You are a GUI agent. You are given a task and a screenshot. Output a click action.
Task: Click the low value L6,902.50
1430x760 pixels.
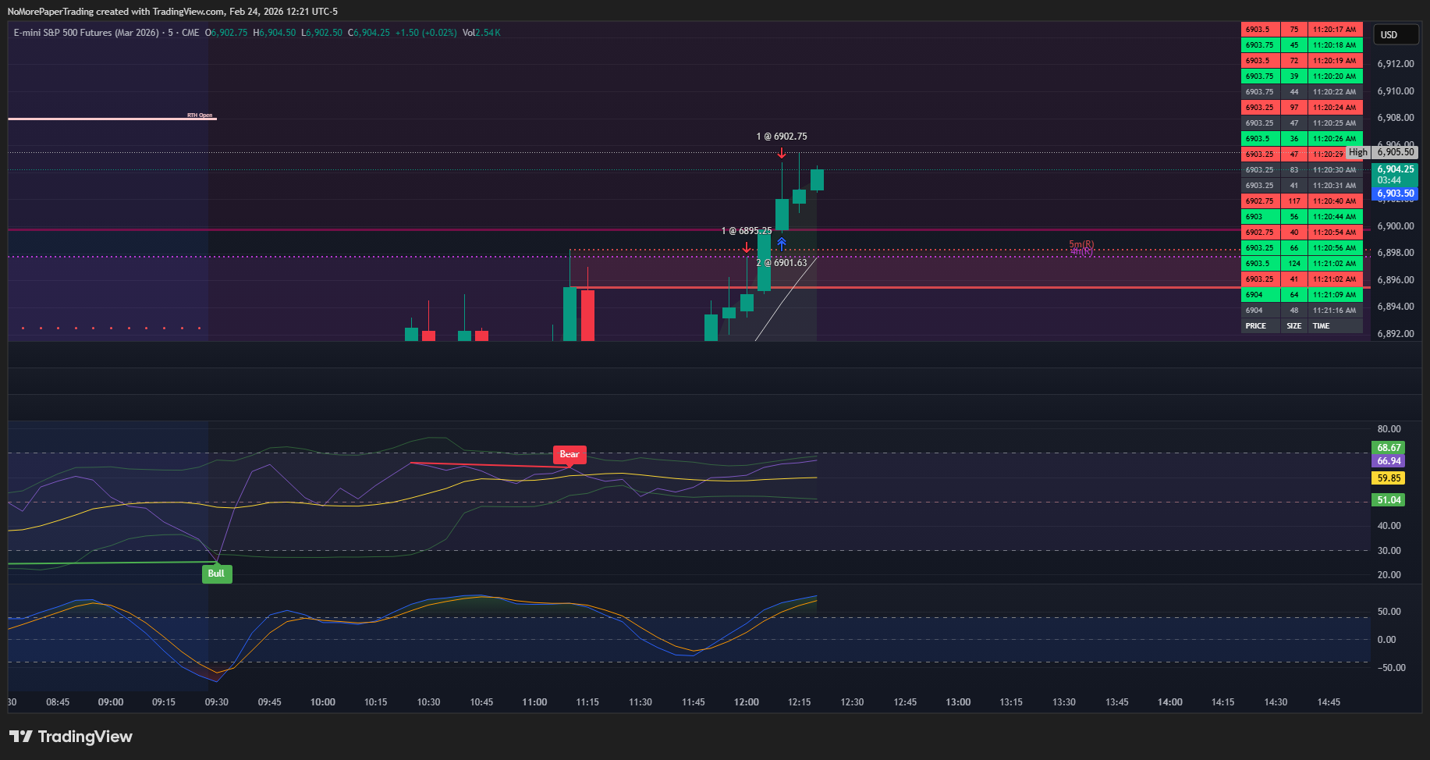tap(322, 33)
